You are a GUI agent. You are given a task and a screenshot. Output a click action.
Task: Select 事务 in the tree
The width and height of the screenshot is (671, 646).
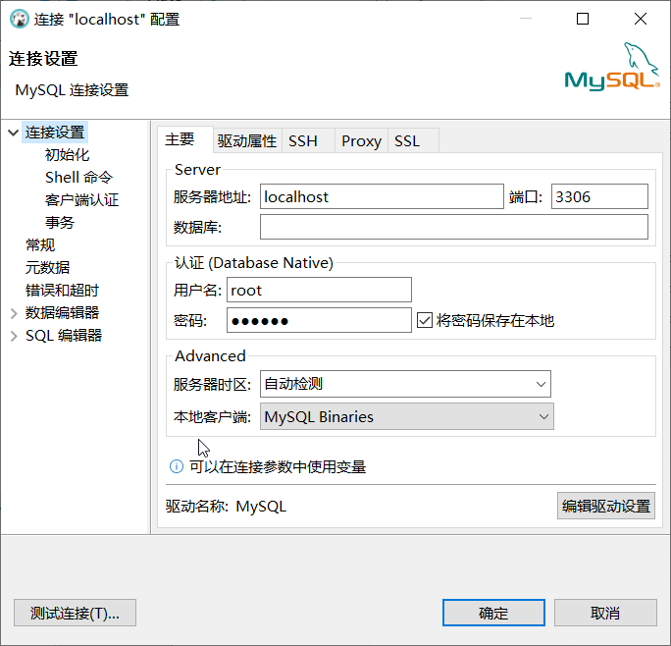60,223
